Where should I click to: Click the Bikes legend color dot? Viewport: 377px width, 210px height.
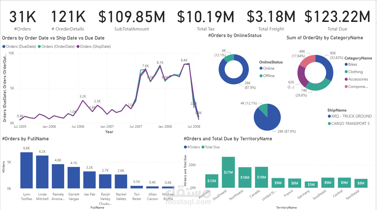(346, 65)
